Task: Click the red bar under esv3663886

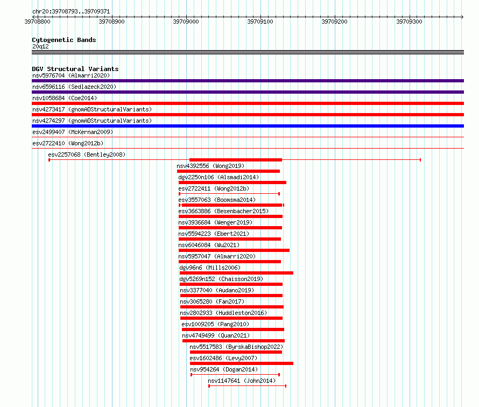Action: coord(231,216)
